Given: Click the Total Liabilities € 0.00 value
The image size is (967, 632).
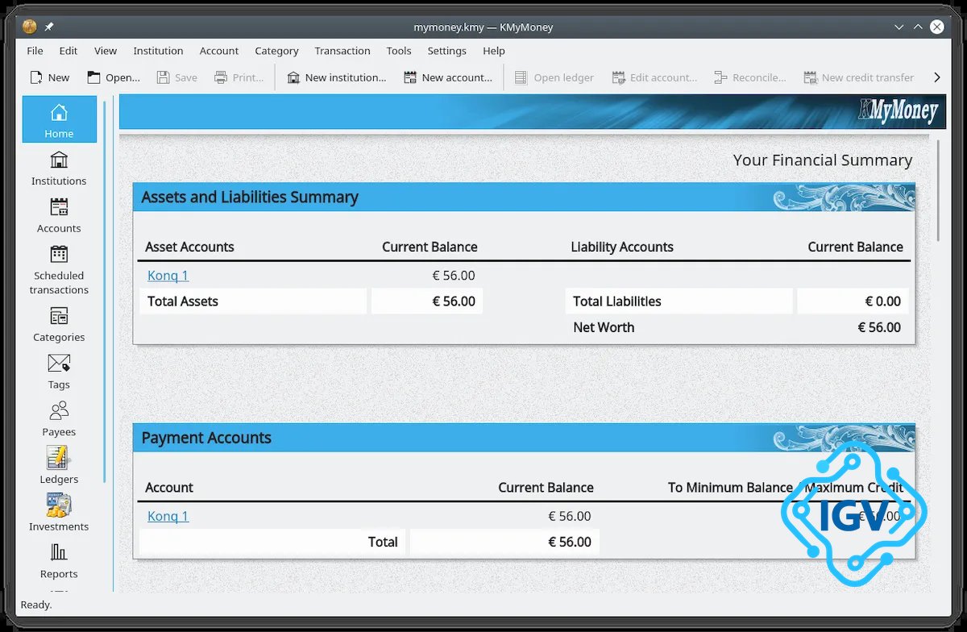Looking at the screenshot, I should pyautogui.click(x=883, y=301).
